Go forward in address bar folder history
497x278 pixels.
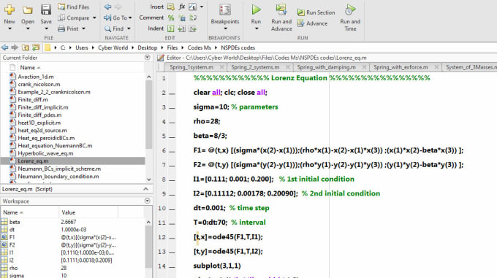click(x=15, y=47)
